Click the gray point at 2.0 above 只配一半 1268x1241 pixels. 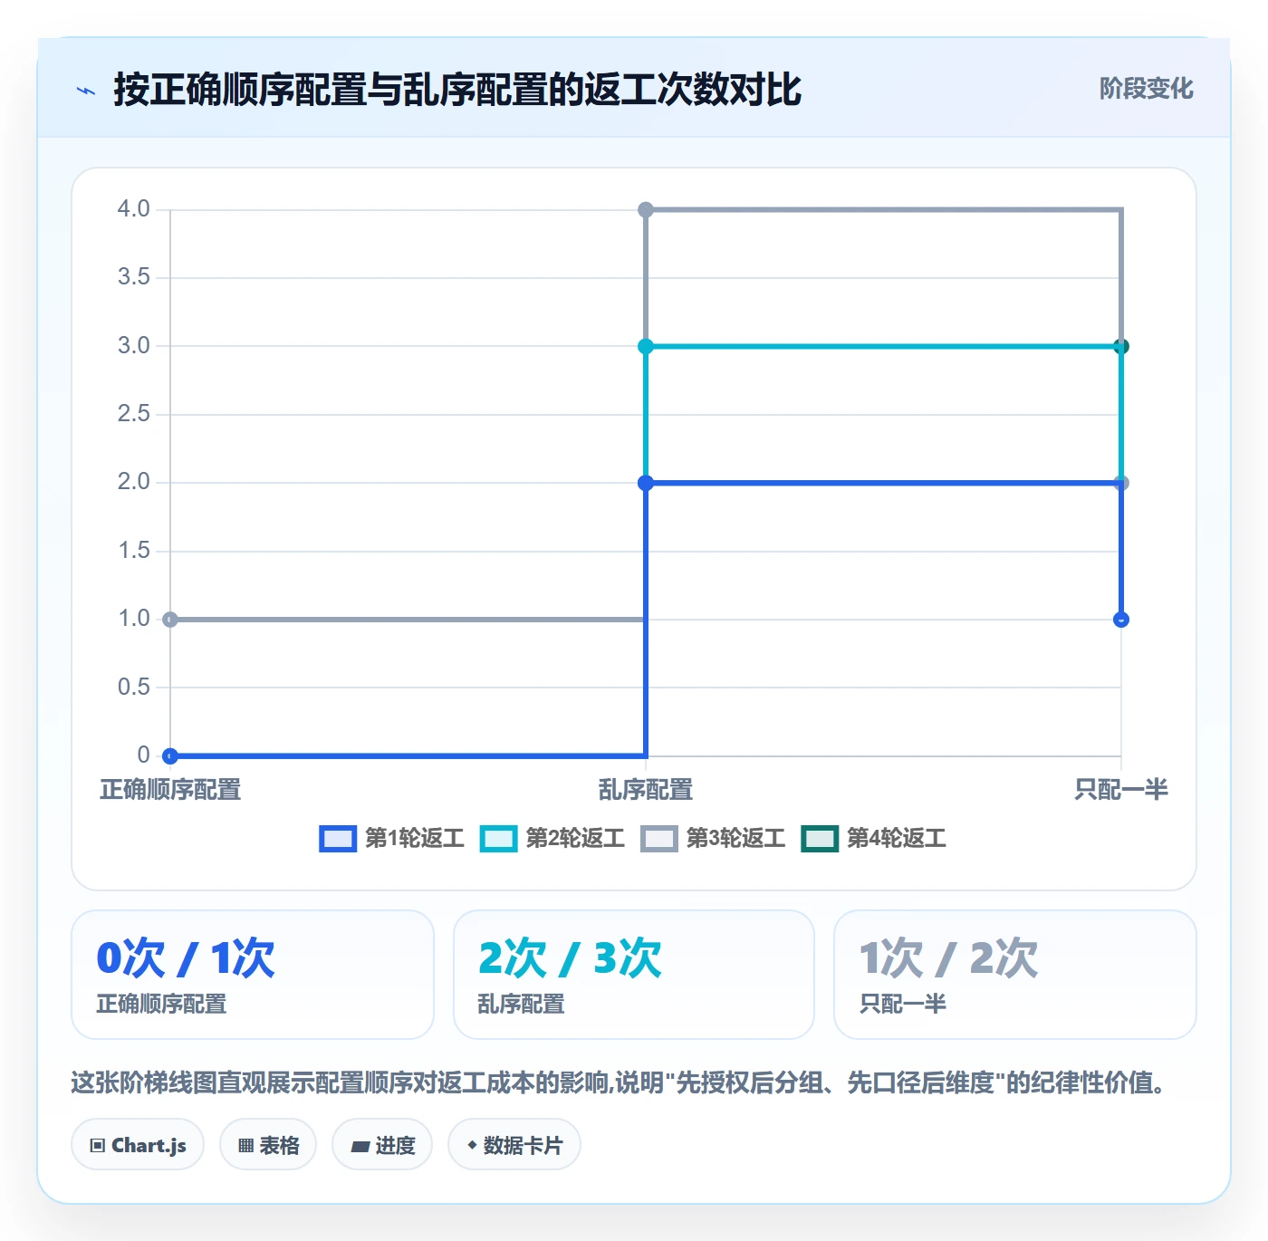coord(1121,483)
